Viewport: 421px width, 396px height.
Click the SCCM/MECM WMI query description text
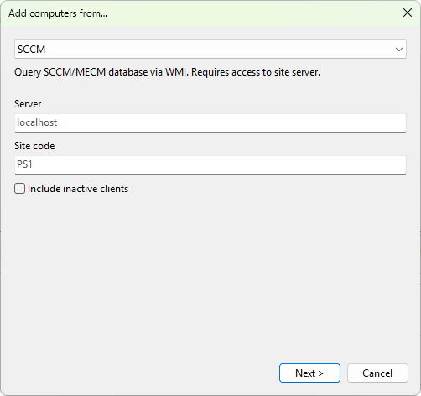pyautogui.click(x=167, y=72)
